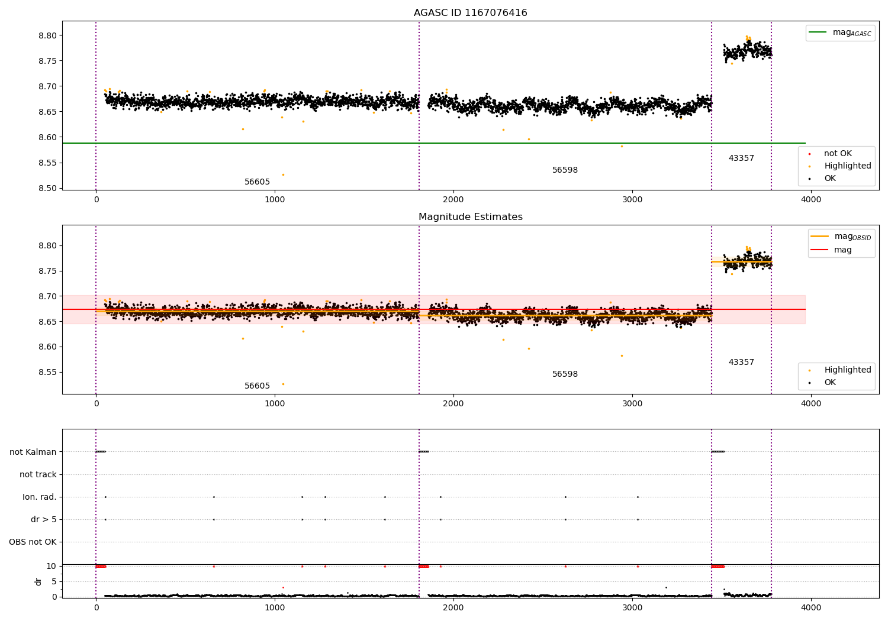Click OBSID label 43357 in Magnitude Estimates plot
Image resolution: width=888 pixels, height=621 pixels.
(x=741, y=362)
